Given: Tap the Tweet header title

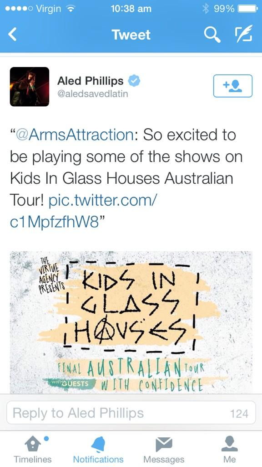Looking at the screenshot, I should [x=131, y=35].
